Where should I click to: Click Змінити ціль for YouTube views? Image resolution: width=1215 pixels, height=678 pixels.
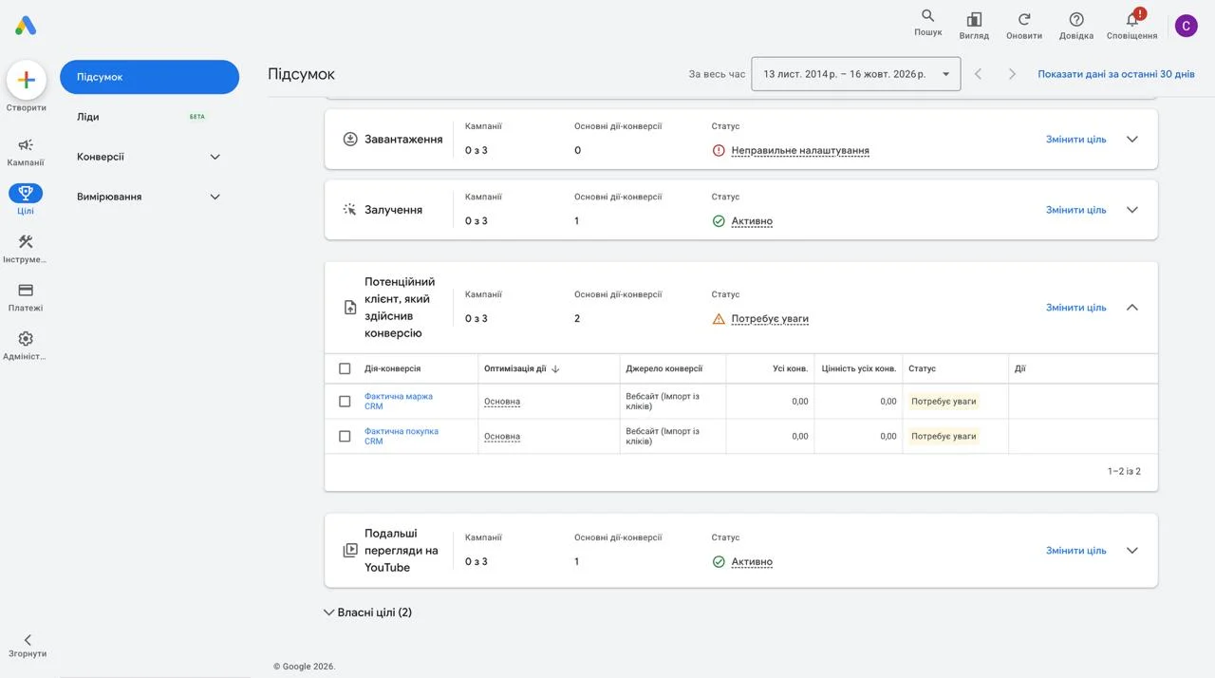click(x=1076, y=551)
